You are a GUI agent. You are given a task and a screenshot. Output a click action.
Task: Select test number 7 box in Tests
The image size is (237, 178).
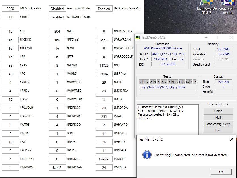[166, 82]
